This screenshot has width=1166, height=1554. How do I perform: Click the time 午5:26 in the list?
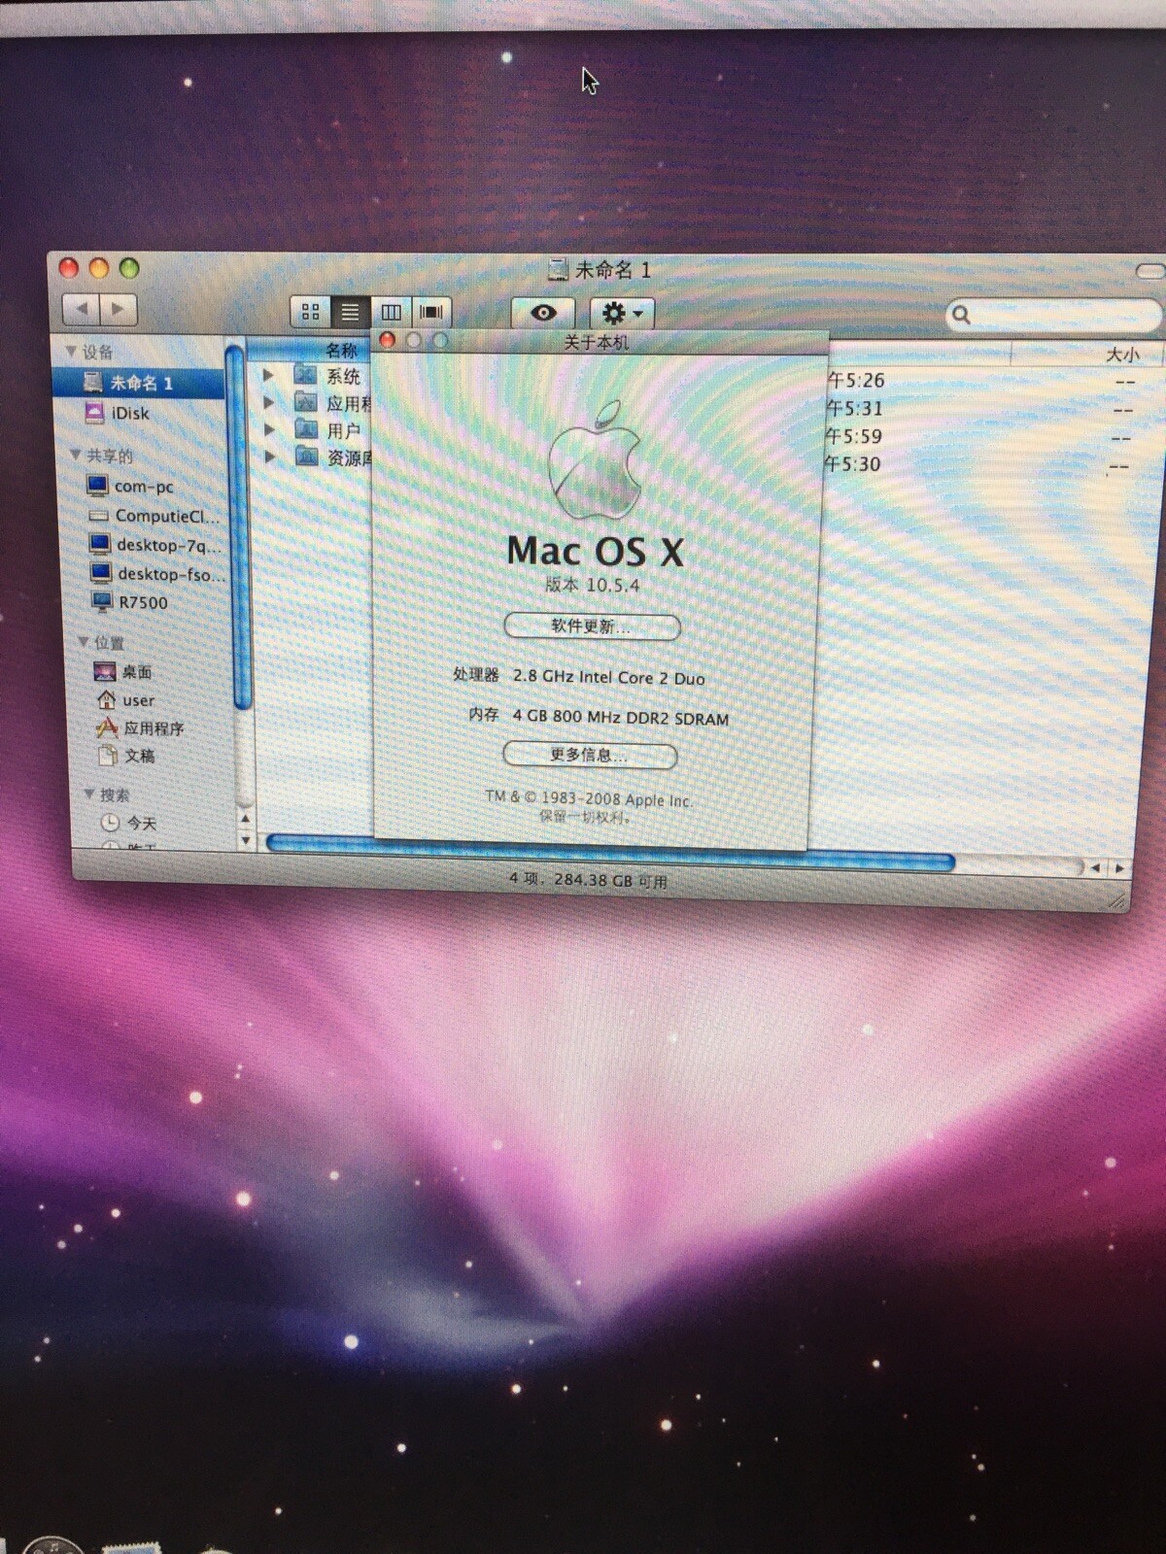coord(855,380)
